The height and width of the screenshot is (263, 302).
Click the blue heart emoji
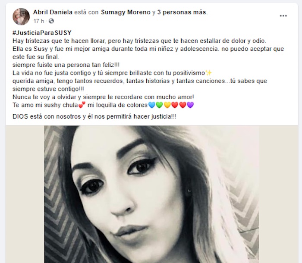tap(152, 105)
